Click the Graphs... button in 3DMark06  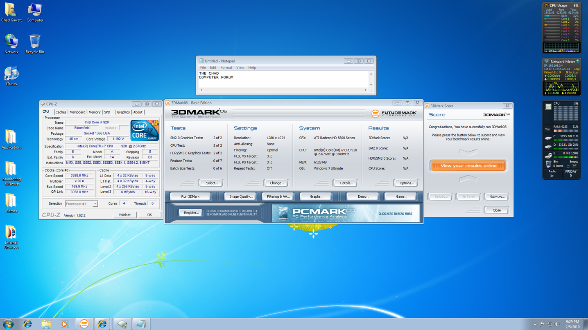[316, 196]
